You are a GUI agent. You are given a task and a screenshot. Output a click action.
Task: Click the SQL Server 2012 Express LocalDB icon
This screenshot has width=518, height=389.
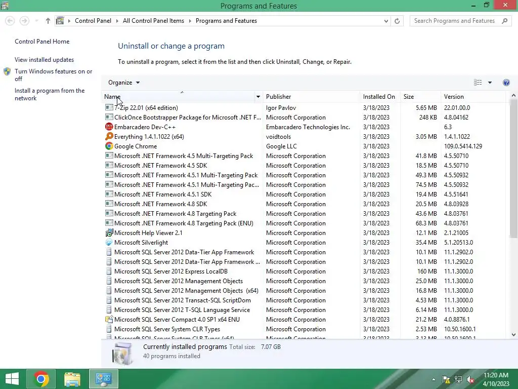[x=109, y=271]
